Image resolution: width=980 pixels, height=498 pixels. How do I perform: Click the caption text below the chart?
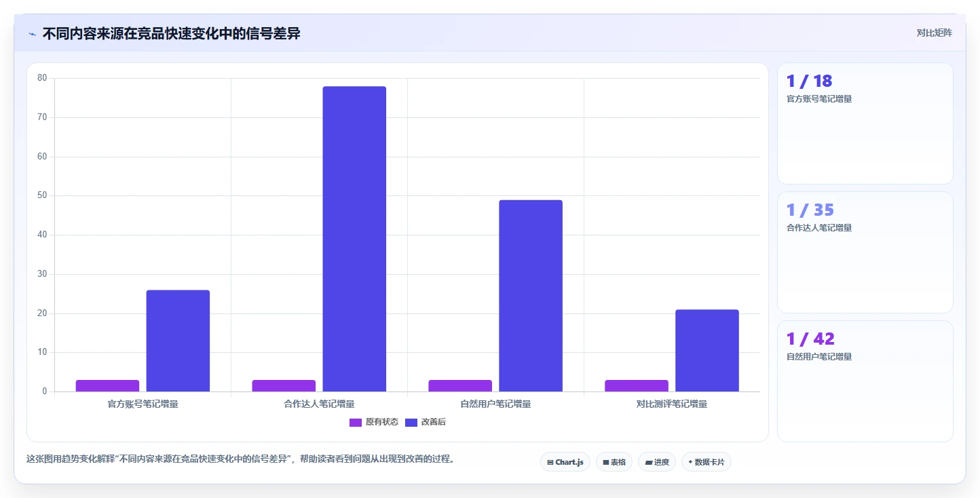pyautogui.click(x=240, y=459)
